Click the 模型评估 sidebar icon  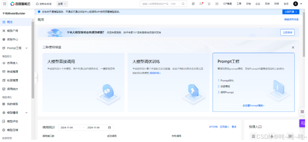(4, 121)
